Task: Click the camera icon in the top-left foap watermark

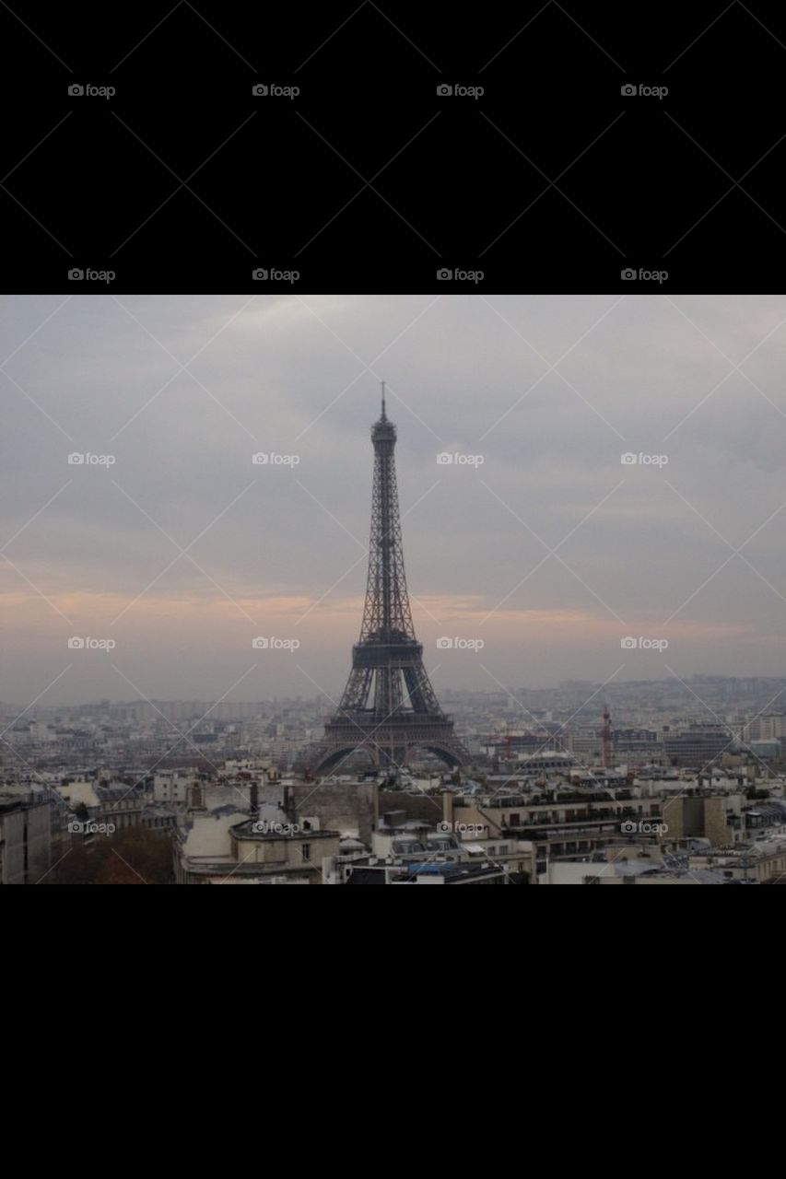Action: (74, 91)
